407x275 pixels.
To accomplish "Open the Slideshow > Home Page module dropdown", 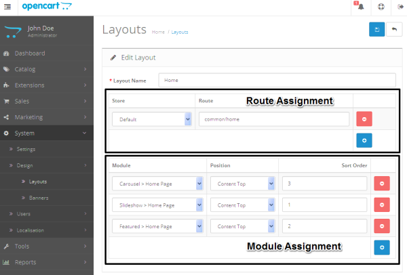I will 157,205.
